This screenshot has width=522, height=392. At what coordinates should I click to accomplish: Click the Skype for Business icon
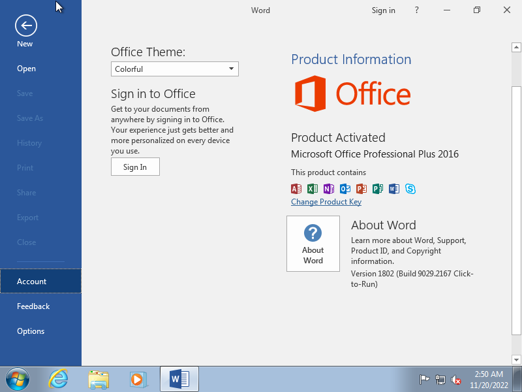[410, 189]
